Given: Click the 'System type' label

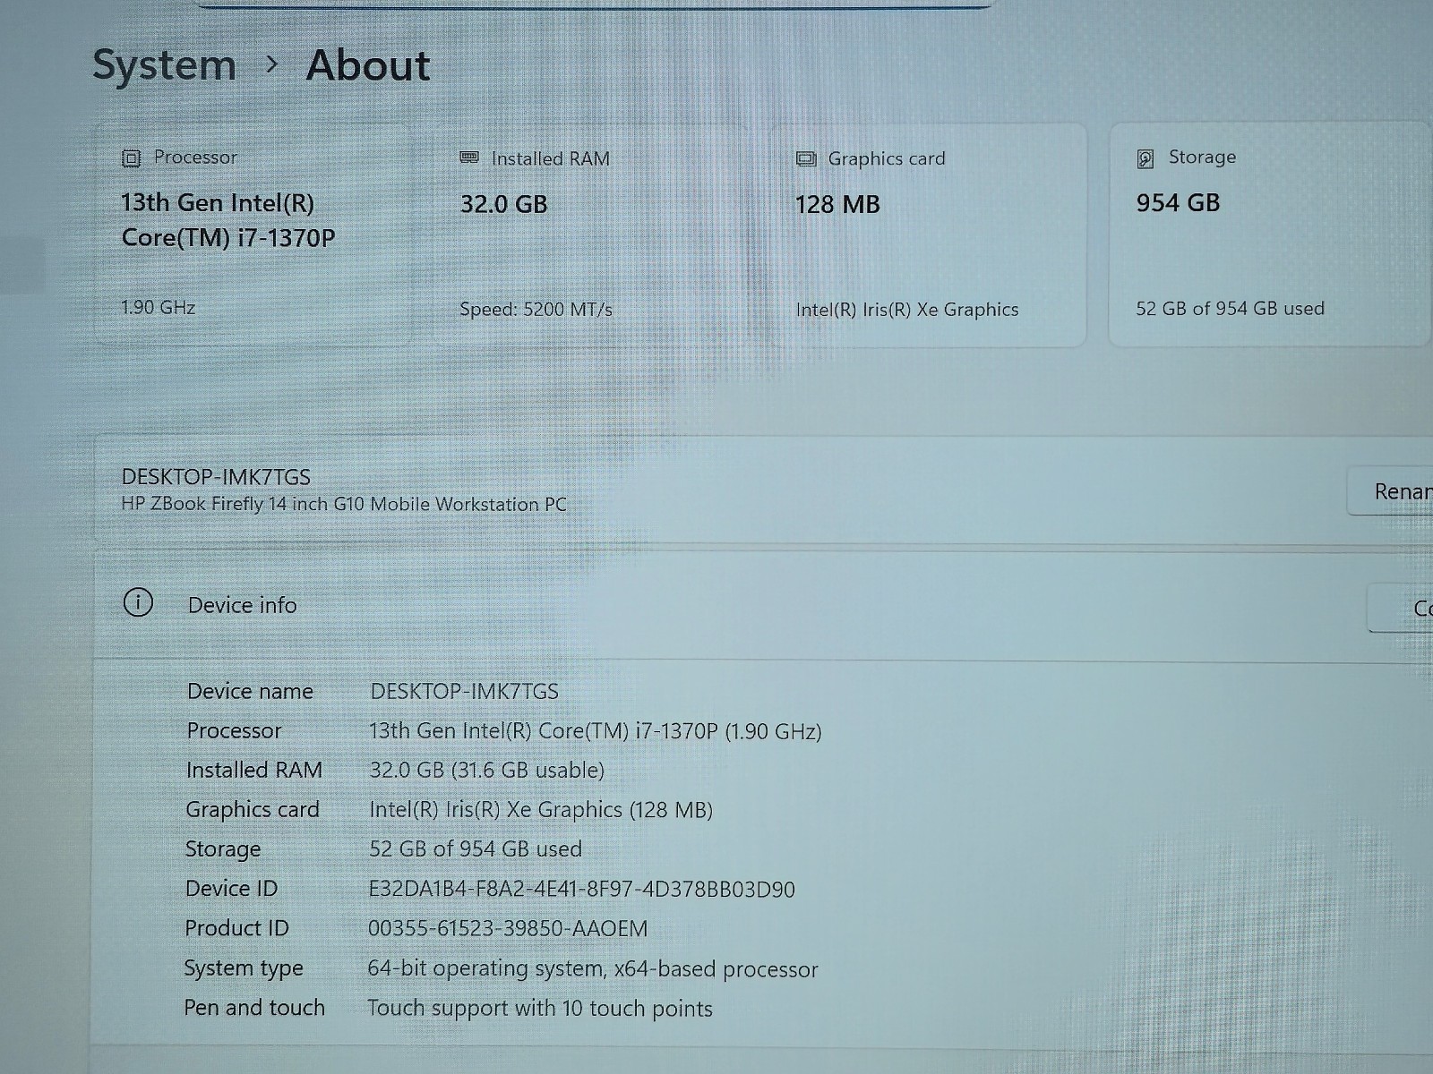Looking at the screenshot, I should (244, 968).
